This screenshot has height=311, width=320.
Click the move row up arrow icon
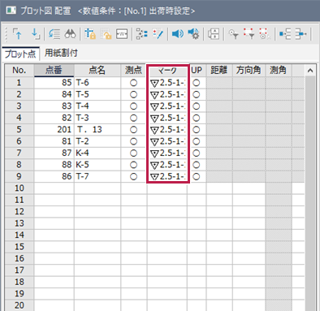point(18,34)
